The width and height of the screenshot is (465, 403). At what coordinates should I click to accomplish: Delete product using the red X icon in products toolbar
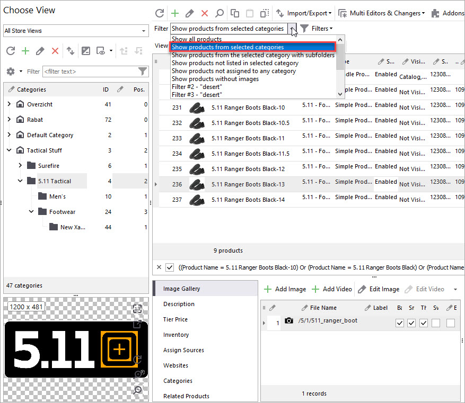pos(205,13)
